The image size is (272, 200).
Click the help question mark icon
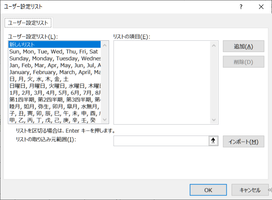241,7
